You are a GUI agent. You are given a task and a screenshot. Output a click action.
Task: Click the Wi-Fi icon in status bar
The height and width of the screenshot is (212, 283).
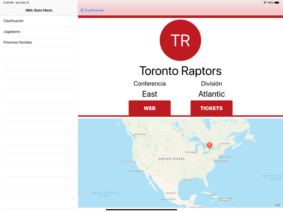265,2
